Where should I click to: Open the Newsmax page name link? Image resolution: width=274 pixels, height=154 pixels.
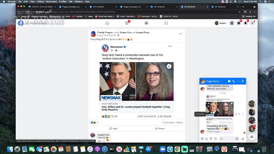(116, 47)
